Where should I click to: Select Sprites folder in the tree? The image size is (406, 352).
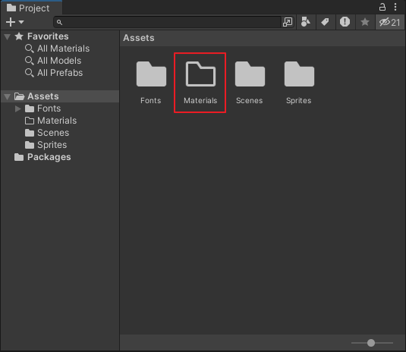click(52, 145)
